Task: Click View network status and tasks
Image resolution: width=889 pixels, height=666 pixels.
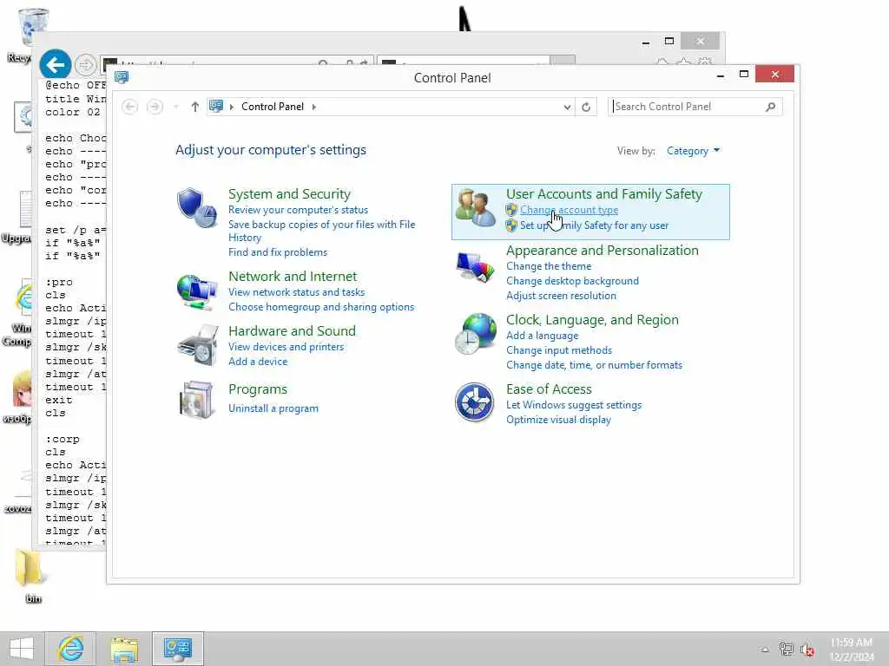Action: pyautogui.click(x=297, y=291)
